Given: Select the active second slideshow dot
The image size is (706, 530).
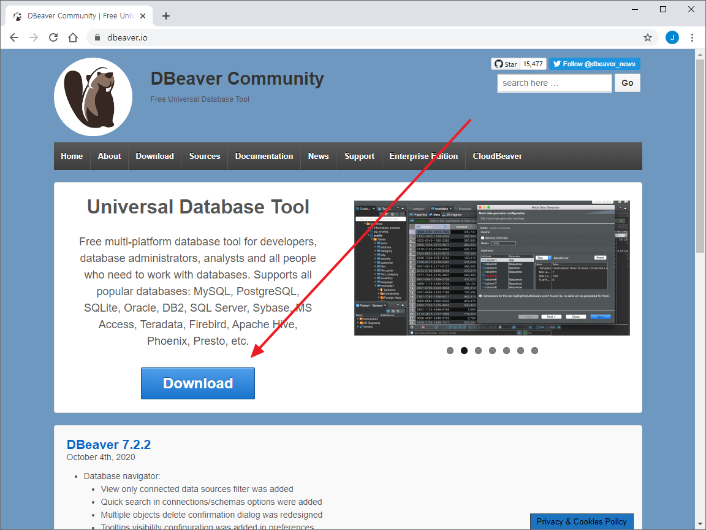Looking at the screenshot, I should [x=464, y=351].
